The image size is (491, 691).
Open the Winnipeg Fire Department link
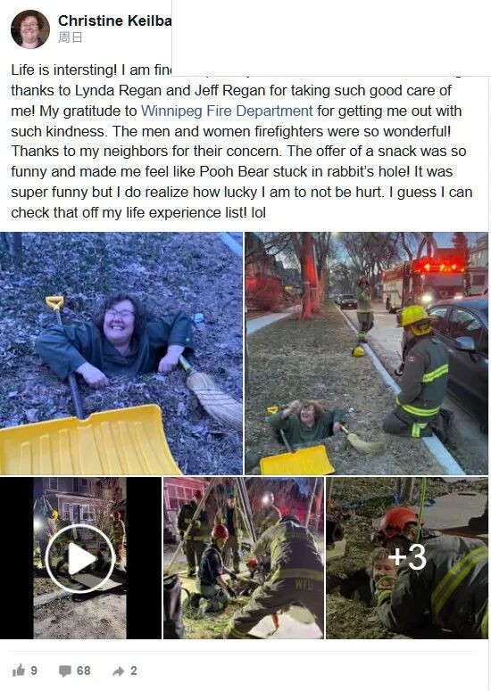point(227,111)
